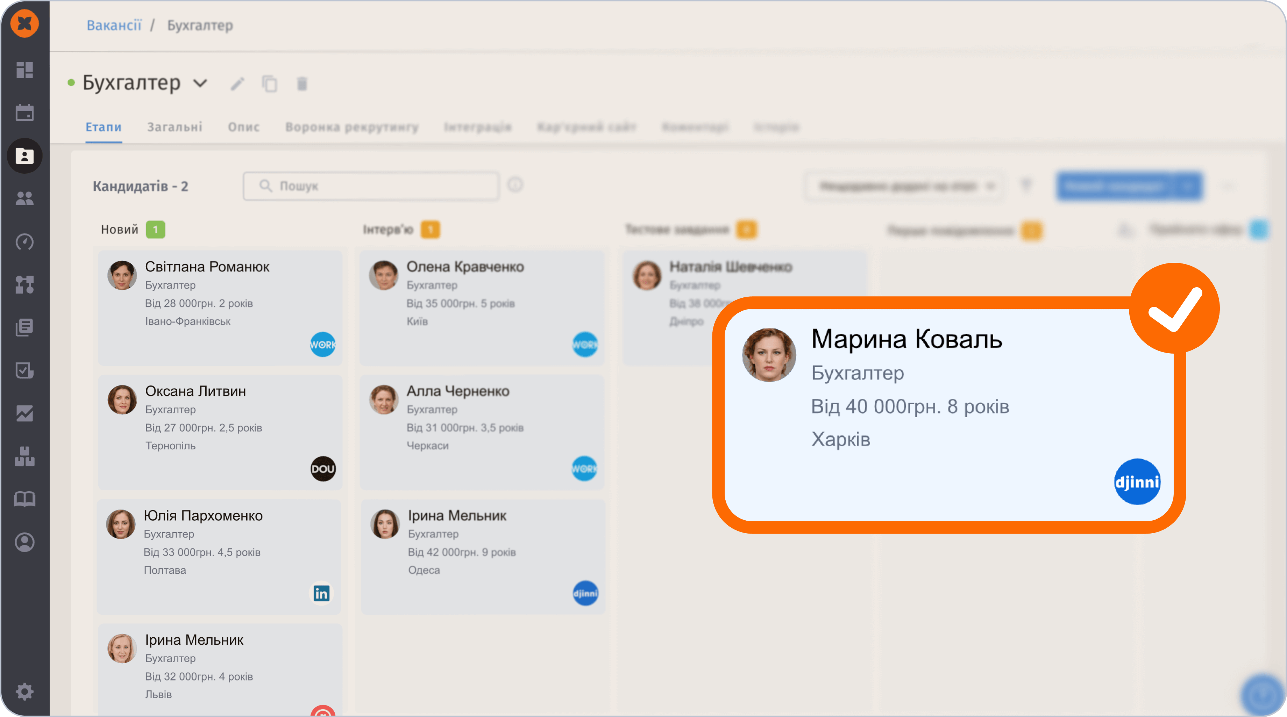Click the pencil edit icon beside Бухгалтер

click(237, 84)
